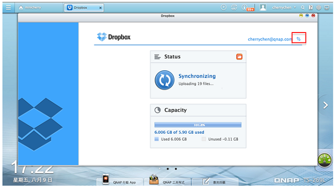Maximize the Dropbox window blue button
This screenshot has height=188, width=336.
307,15
